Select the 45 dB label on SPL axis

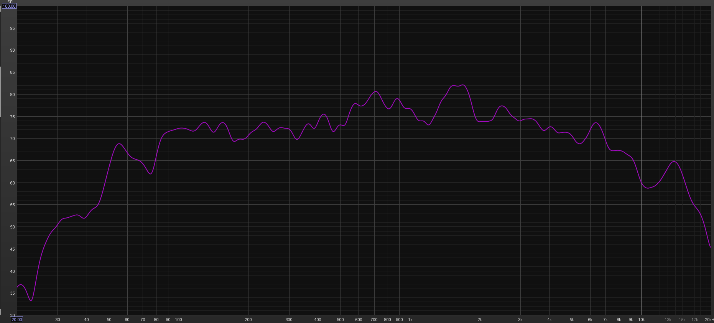pos(13,249)
